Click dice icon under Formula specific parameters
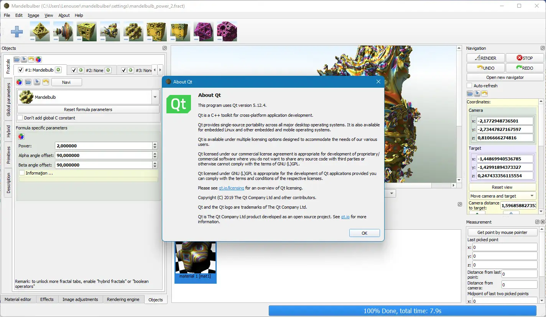Screen dimensions: 546x317 pos(21,136)
